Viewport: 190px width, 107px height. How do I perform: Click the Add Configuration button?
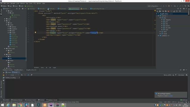tap(153, 6)
